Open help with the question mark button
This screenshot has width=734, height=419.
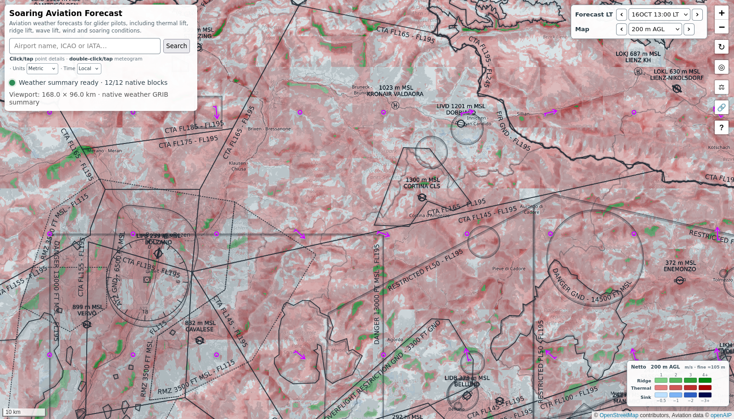coord(722,127)
